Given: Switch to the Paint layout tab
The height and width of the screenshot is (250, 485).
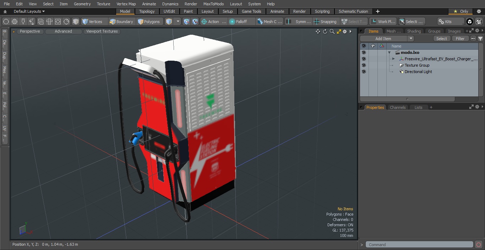Looking at the screenshot, I should point(189,11).
